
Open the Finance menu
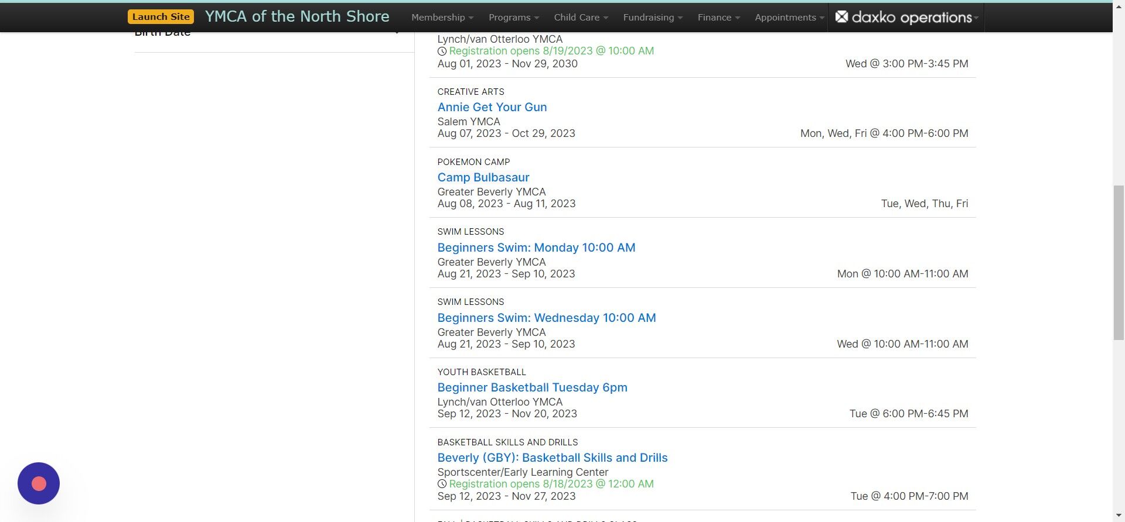tap(719, 18)
